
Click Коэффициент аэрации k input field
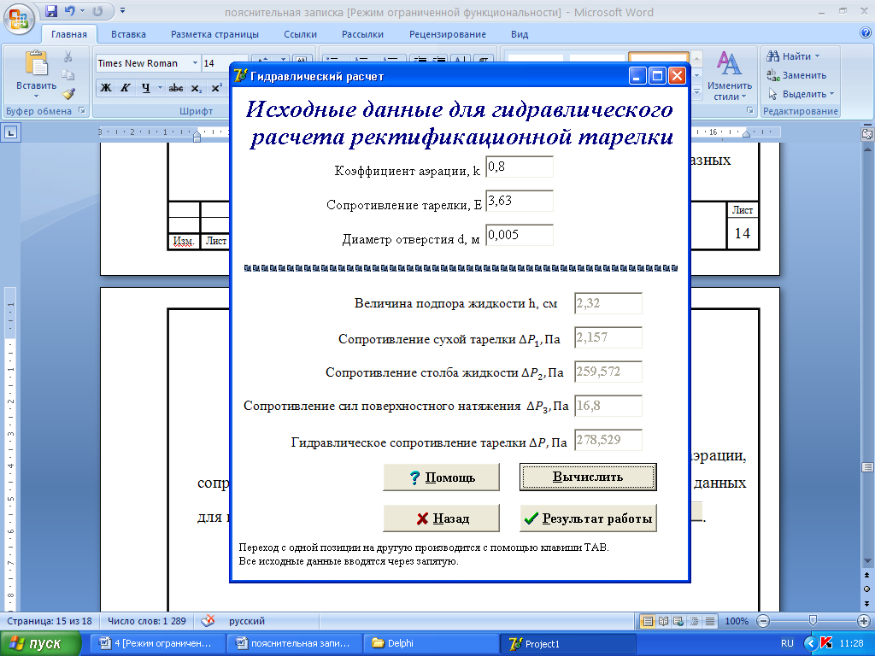pyautogui.click(x=520, y=167)
